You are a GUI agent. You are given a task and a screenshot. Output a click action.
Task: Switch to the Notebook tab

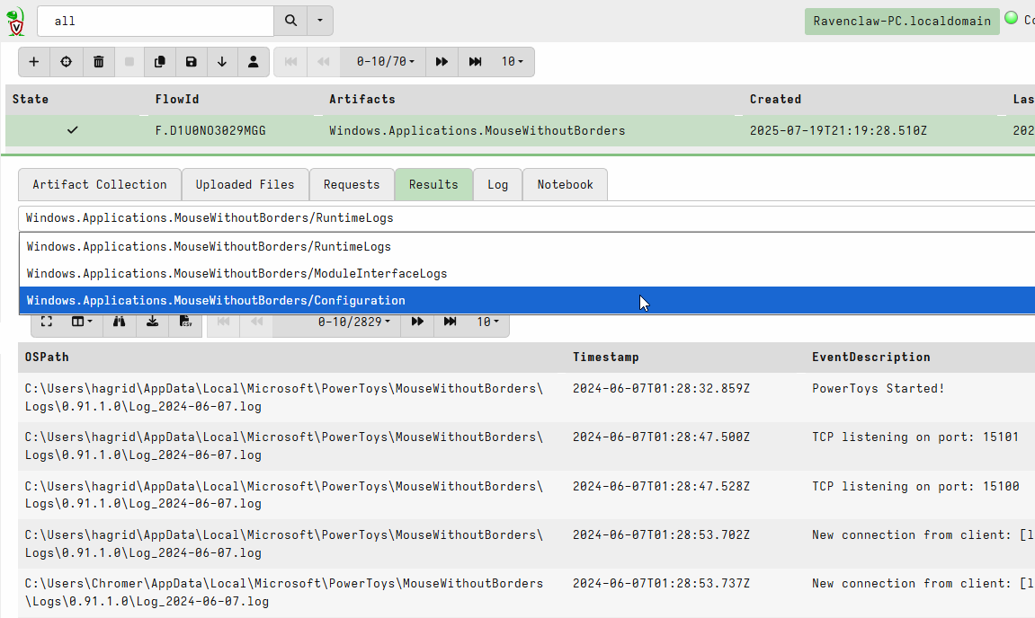pyautogui.click(x=565, y=185)
